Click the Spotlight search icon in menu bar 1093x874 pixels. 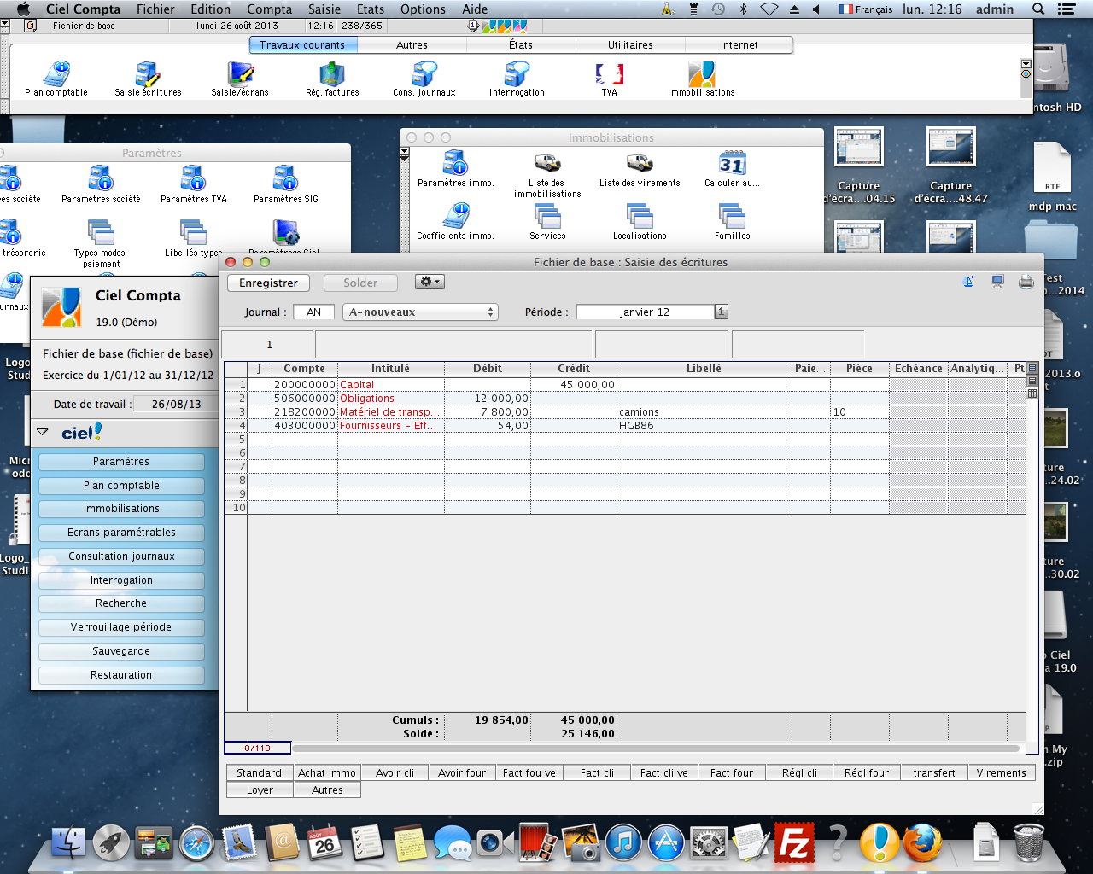point(1038,9)
